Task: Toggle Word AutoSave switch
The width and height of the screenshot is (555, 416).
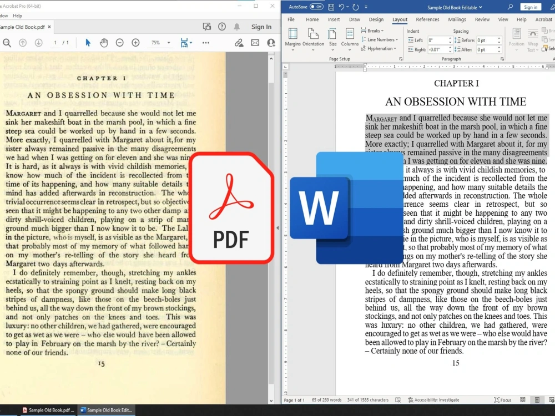Action: point(316,7)
